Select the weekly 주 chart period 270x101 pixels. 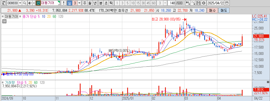[x=85, y=3]
